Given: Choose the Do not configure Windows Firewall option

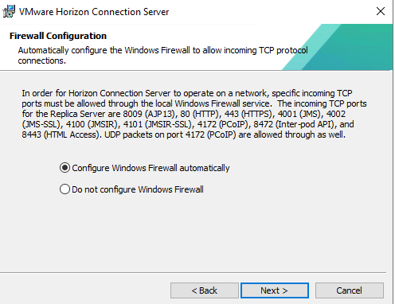Looking at the screenshot, I should (x=65, y=189).
